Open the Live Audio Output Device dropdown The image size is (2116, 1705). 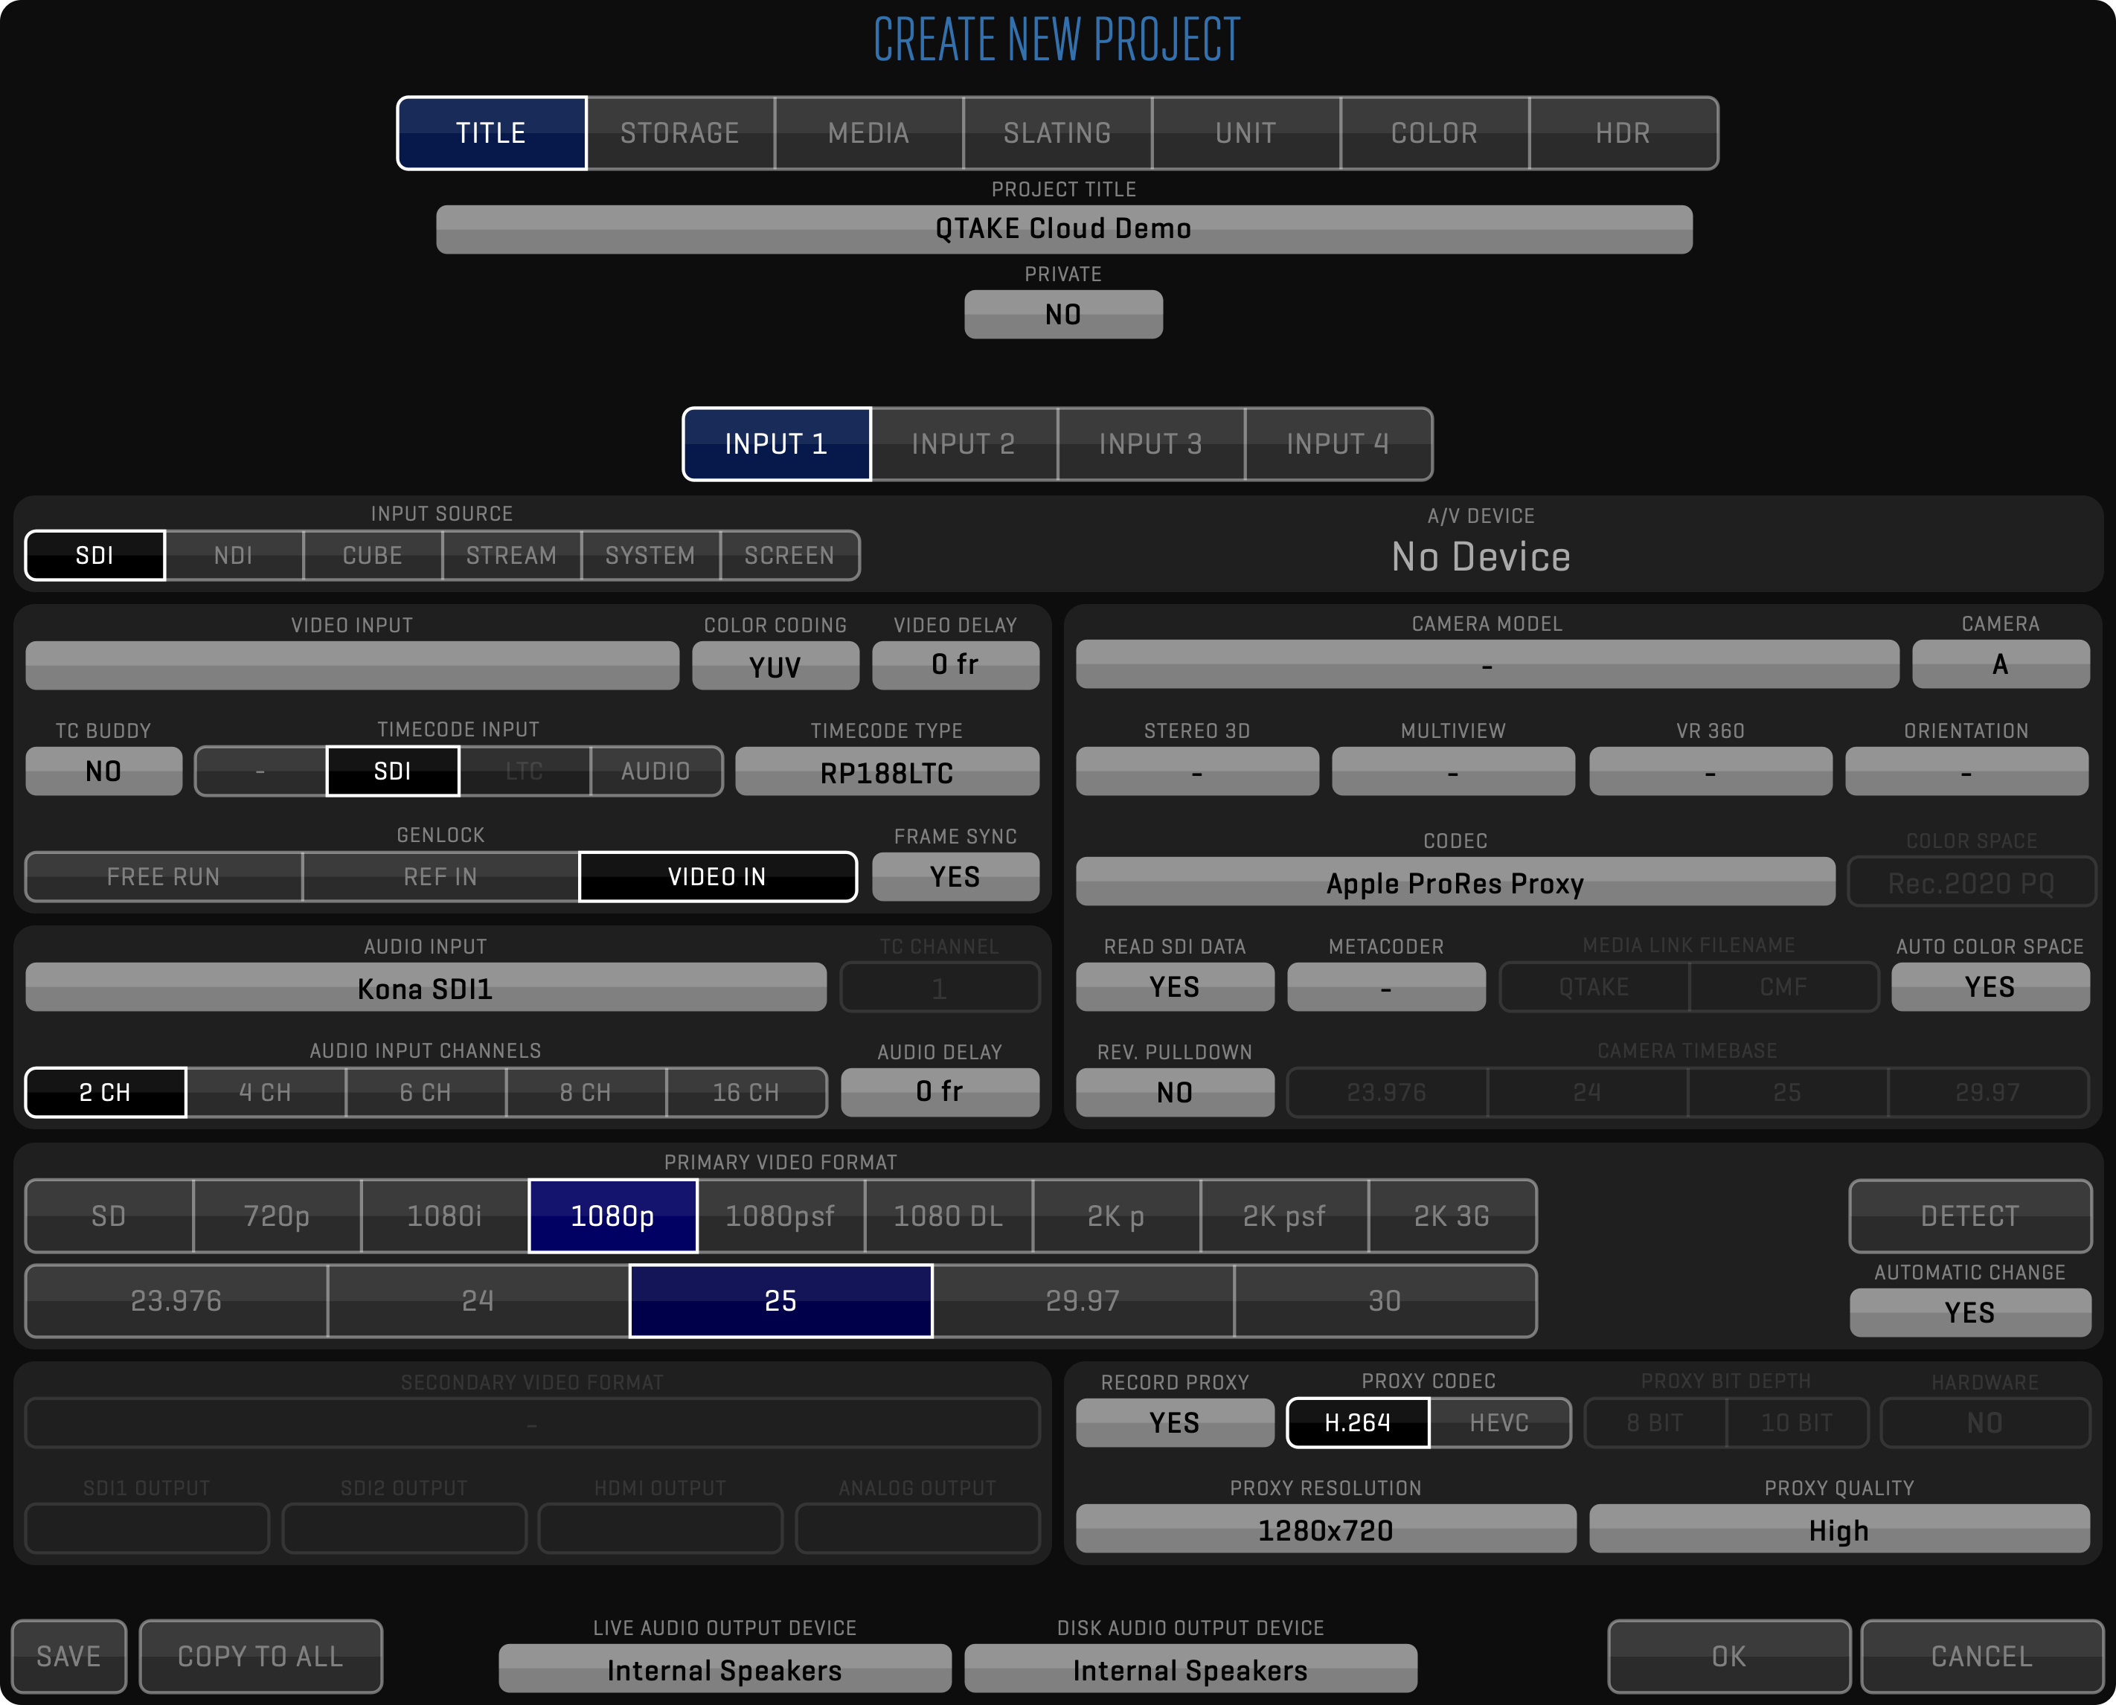[724, 1669]
